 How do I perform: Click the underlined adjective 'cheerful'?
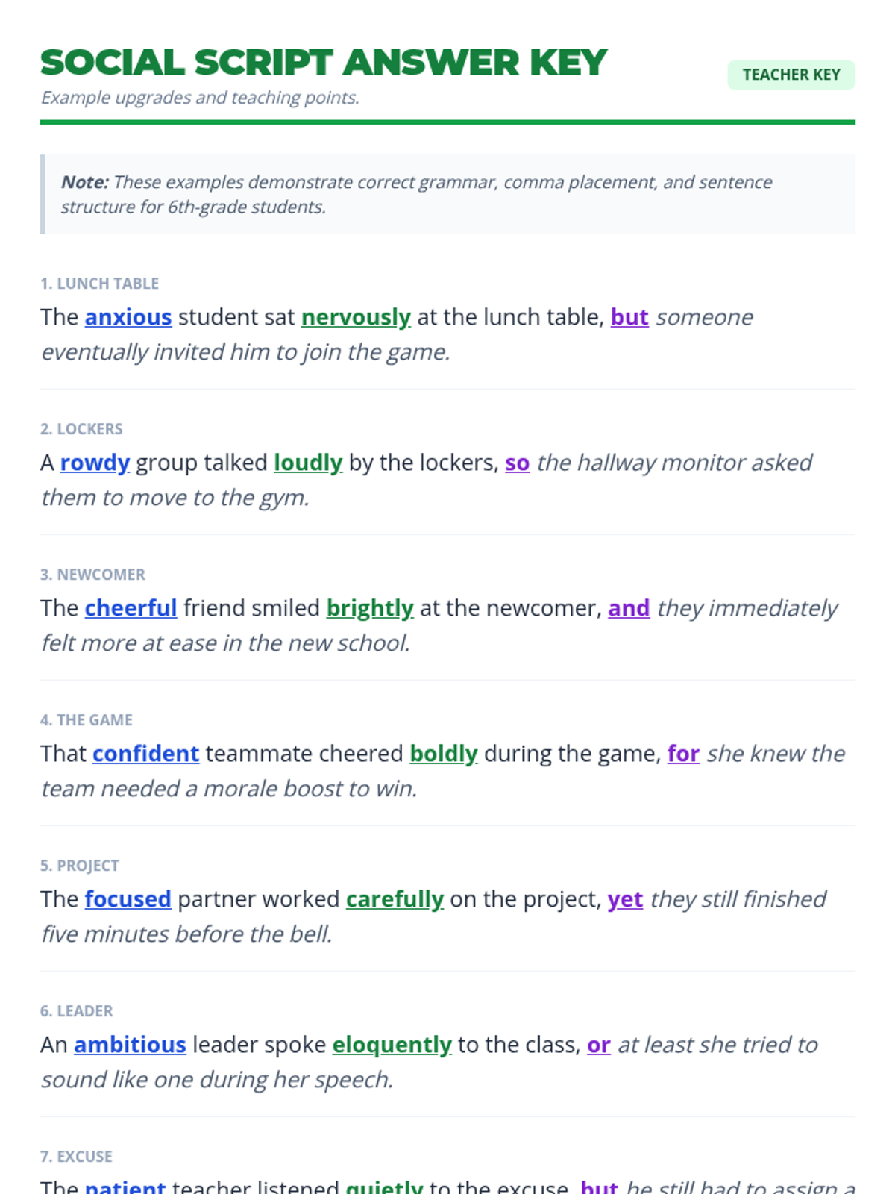pyautogui.click(x=131, y=608)
